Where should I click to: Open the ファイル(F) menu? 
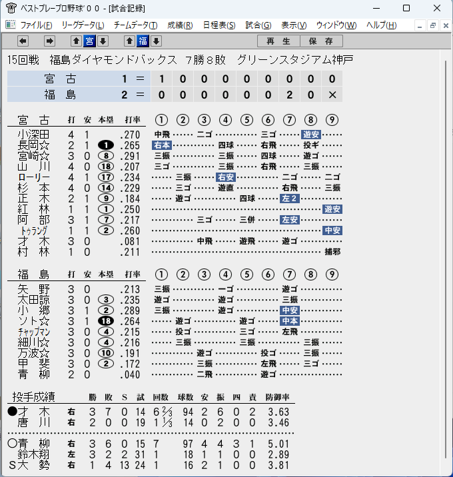click(x=36, y=25)
